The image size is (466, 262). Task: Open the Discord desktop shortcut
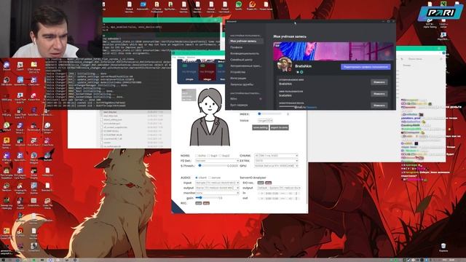pos(7,66)
